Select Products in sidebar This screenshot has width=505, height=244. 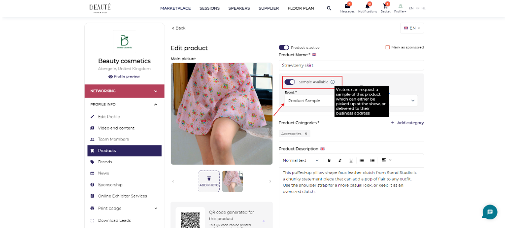pyautogui.click(x=124, y=150)
